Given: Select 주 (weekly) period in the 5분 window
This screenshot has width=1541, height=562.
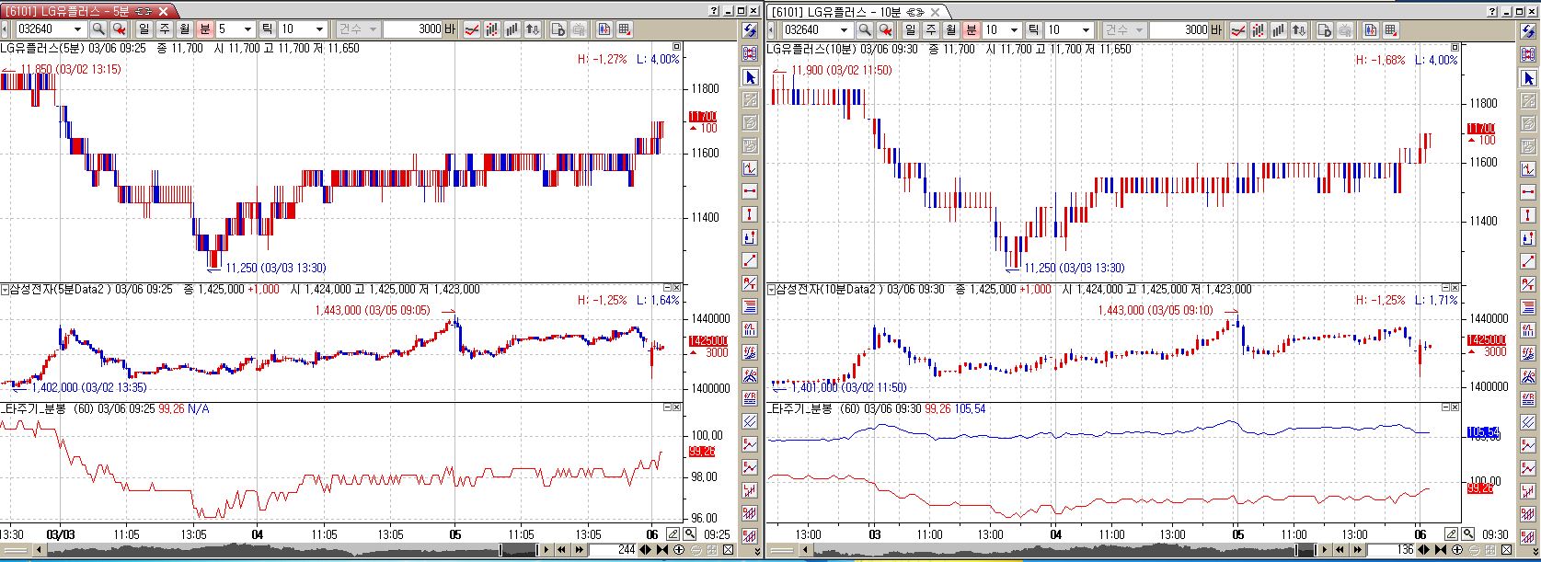Looking at the screenshot, I should tap(165, 29).
